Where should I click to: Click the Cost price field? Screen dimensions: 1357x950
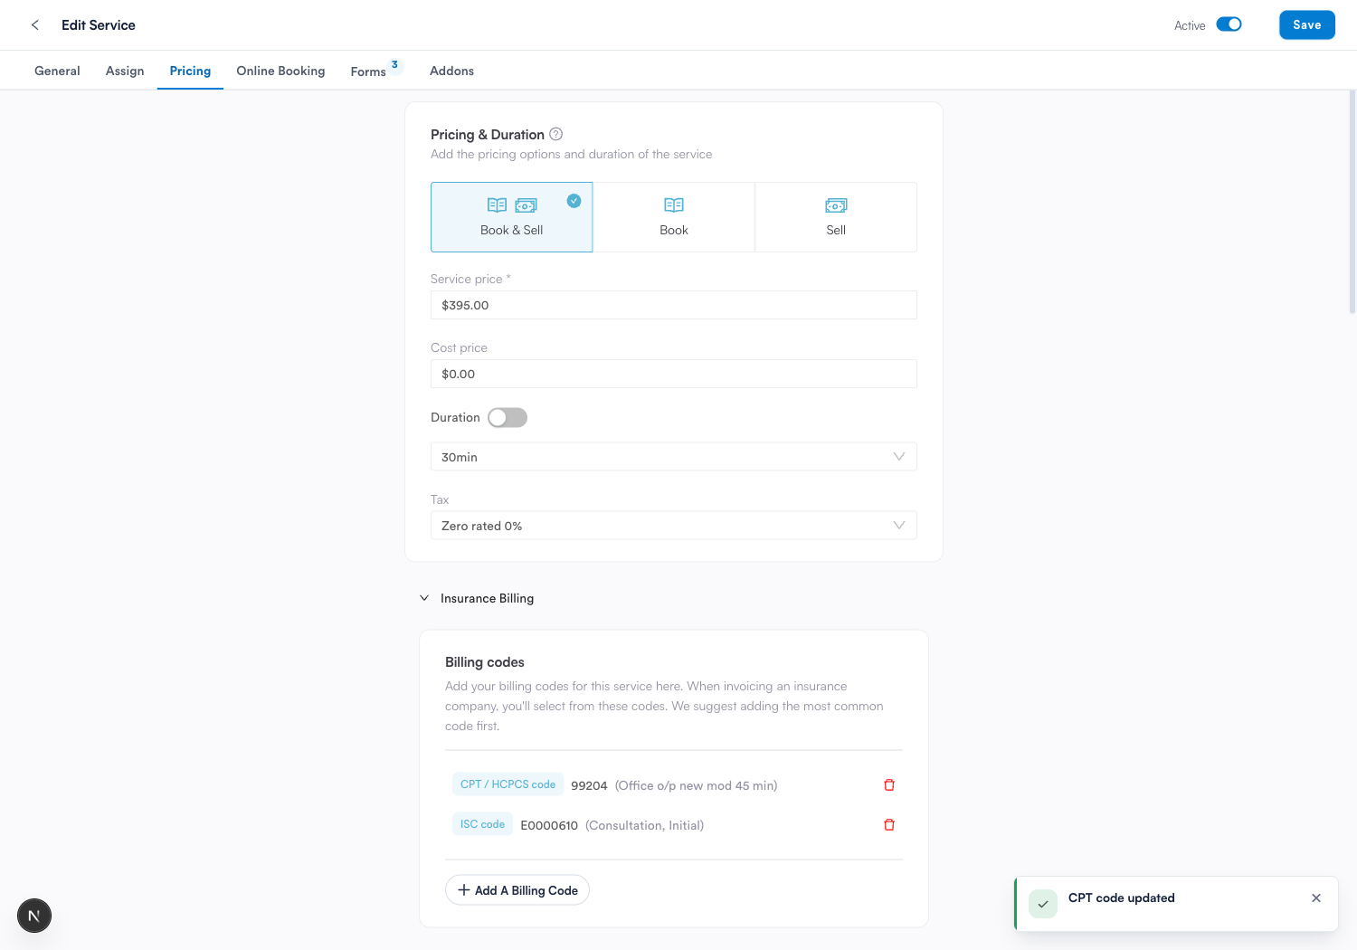pyautogui.click(x=674, y=374)
